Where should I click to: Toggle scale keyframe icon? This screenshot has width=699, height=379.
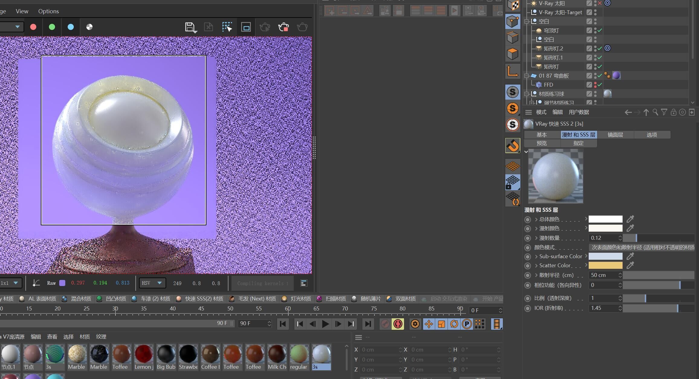(441, 324)
